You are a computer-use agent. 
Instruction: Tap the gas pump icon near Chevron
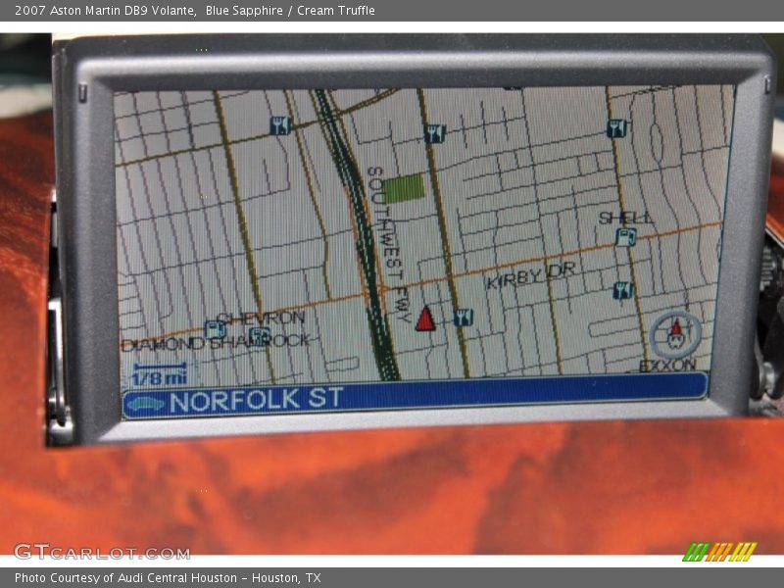[x=215, y=330]
